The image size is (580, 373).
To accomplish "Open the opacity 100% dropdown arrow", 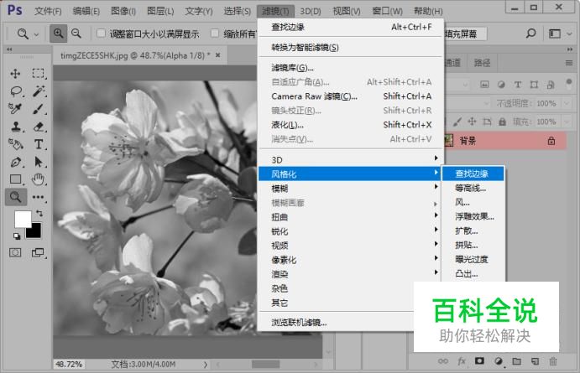I will pyautogui.click(x=567, y=103).
